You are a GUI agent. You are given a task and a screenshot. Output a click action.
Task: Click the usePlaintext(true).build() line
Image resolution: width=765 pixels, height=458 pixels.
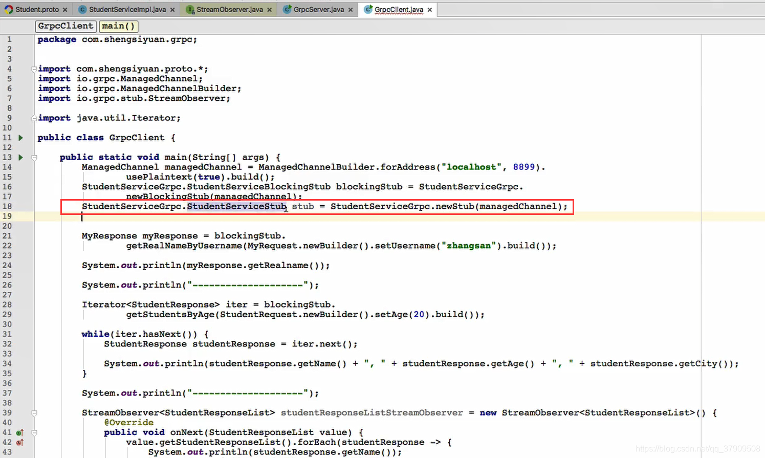201,177
